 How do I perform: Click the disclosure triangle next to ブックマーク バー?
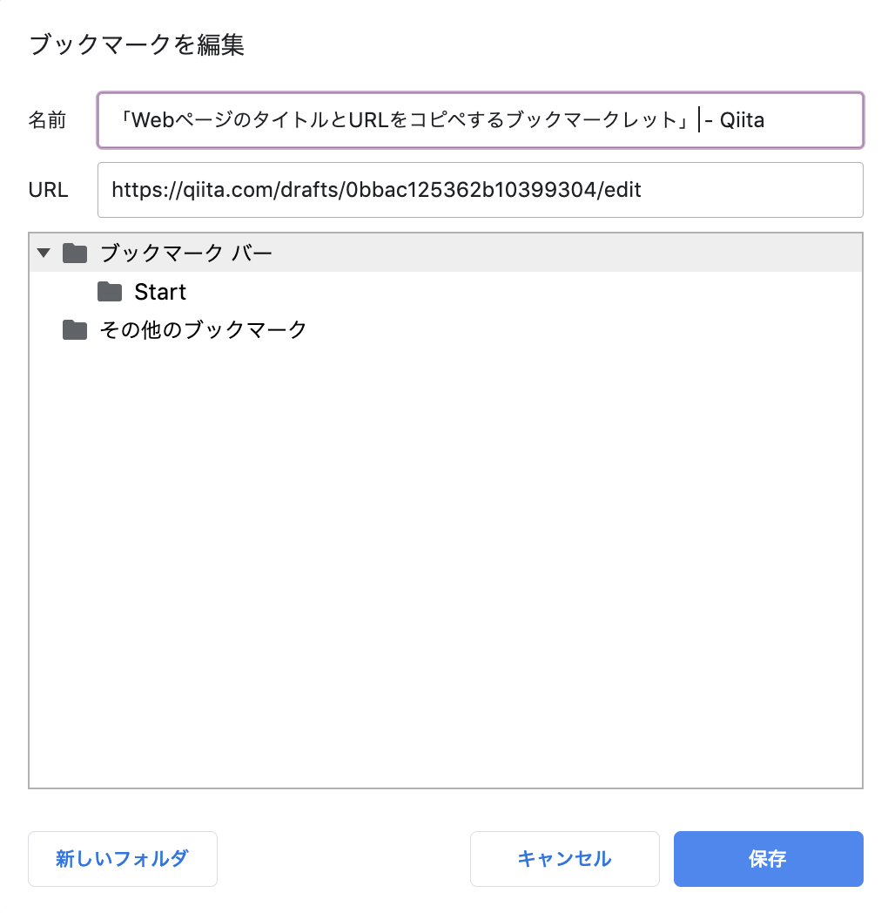click(x=44, y=253)
